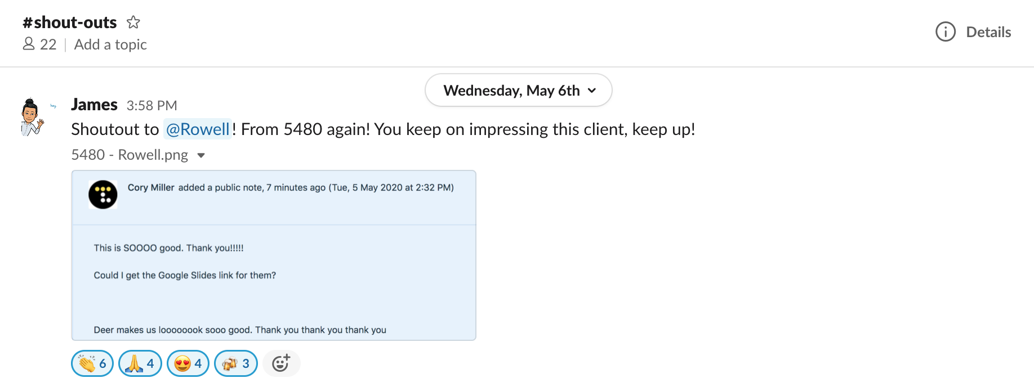Add a new emoji reaction
Screen dimensions: 1034x387
[281, 363]
